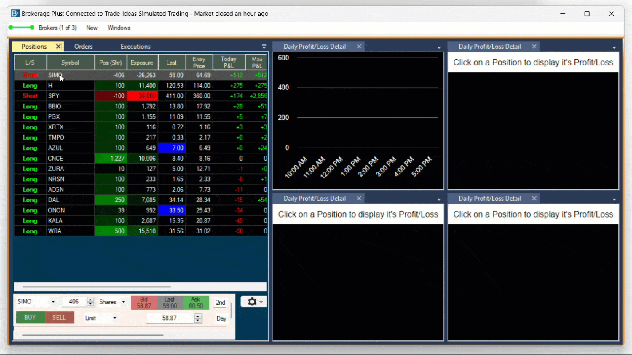Close the bottom-right Daily Profit/Loss Detail tab

[534, 198]
